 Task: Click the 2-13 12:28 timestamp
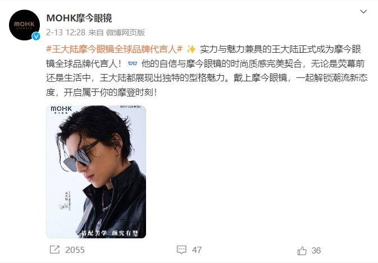(x=66, y=33)
